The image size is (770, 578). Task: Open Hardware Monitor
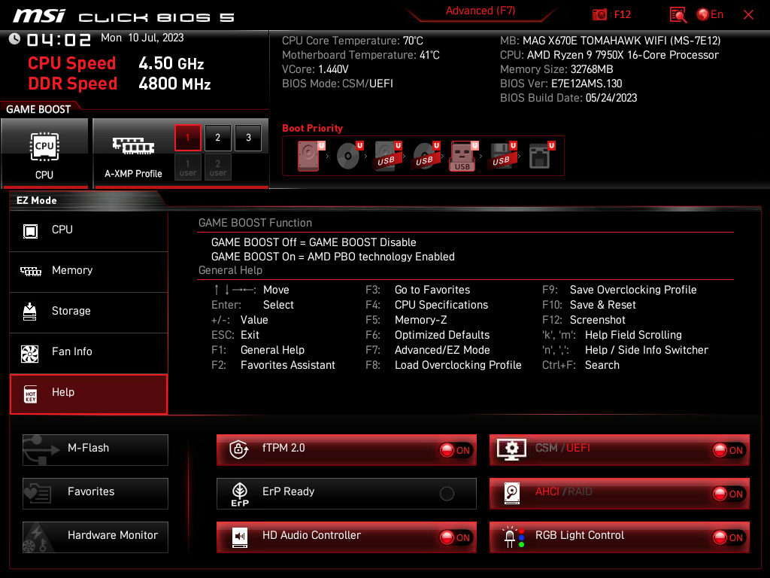tap(95, 536)
